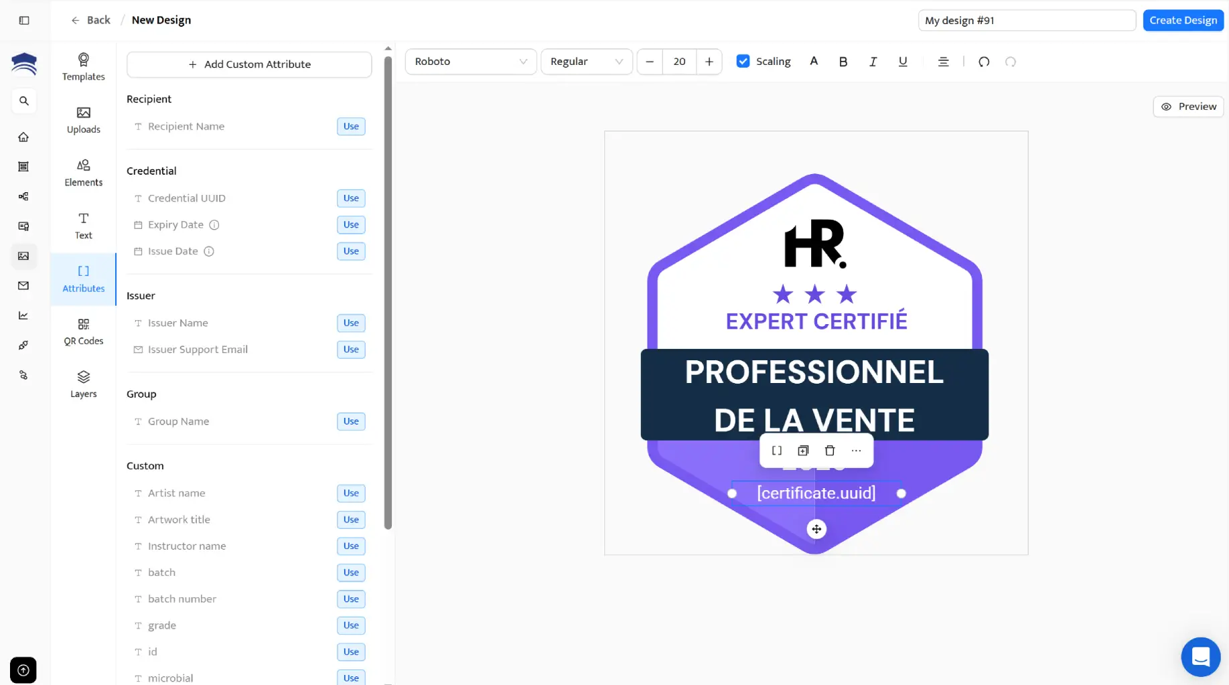Screen dimensions: 1229x685
Task: Click the search icon in the left sidebar
Action: [x=23, y=101]
